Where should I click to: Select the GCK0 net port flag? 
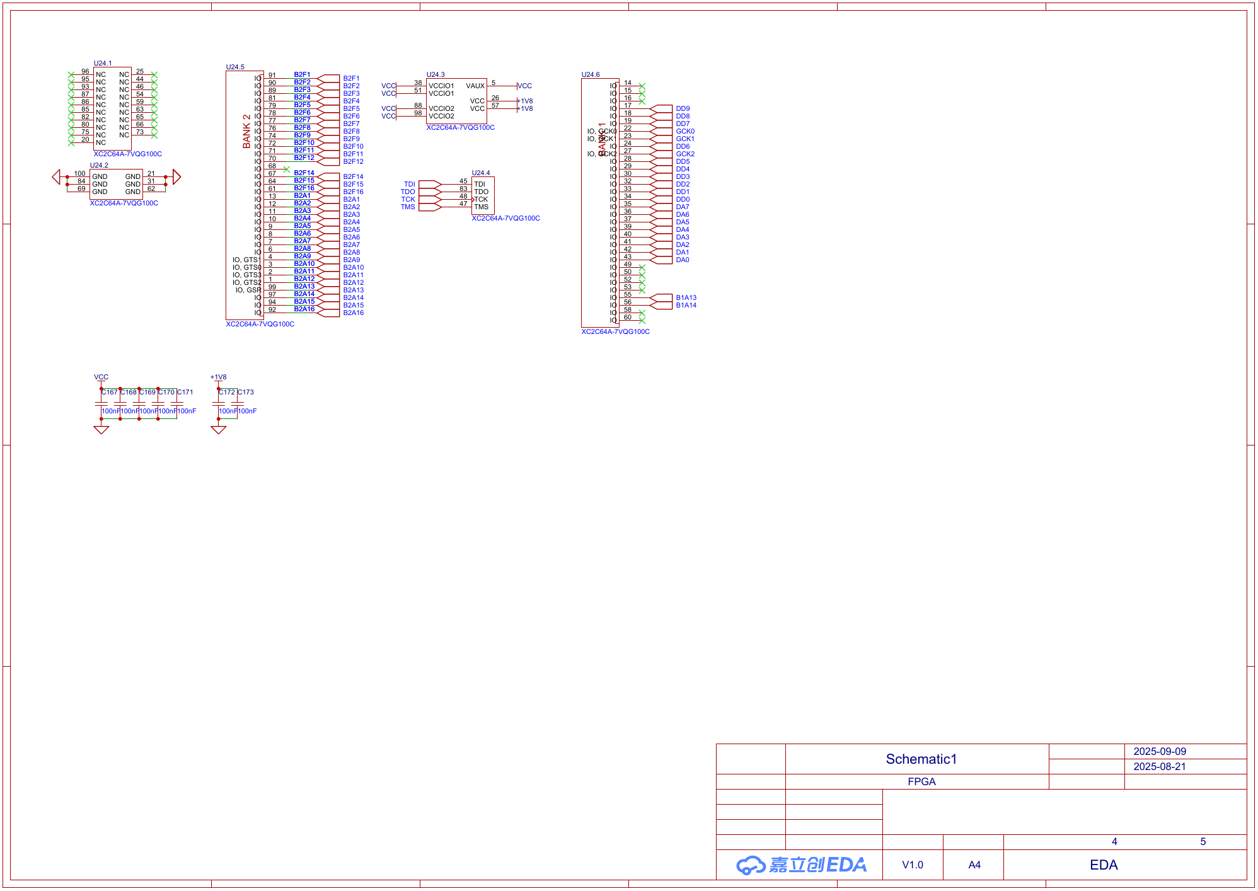[661, 132]
